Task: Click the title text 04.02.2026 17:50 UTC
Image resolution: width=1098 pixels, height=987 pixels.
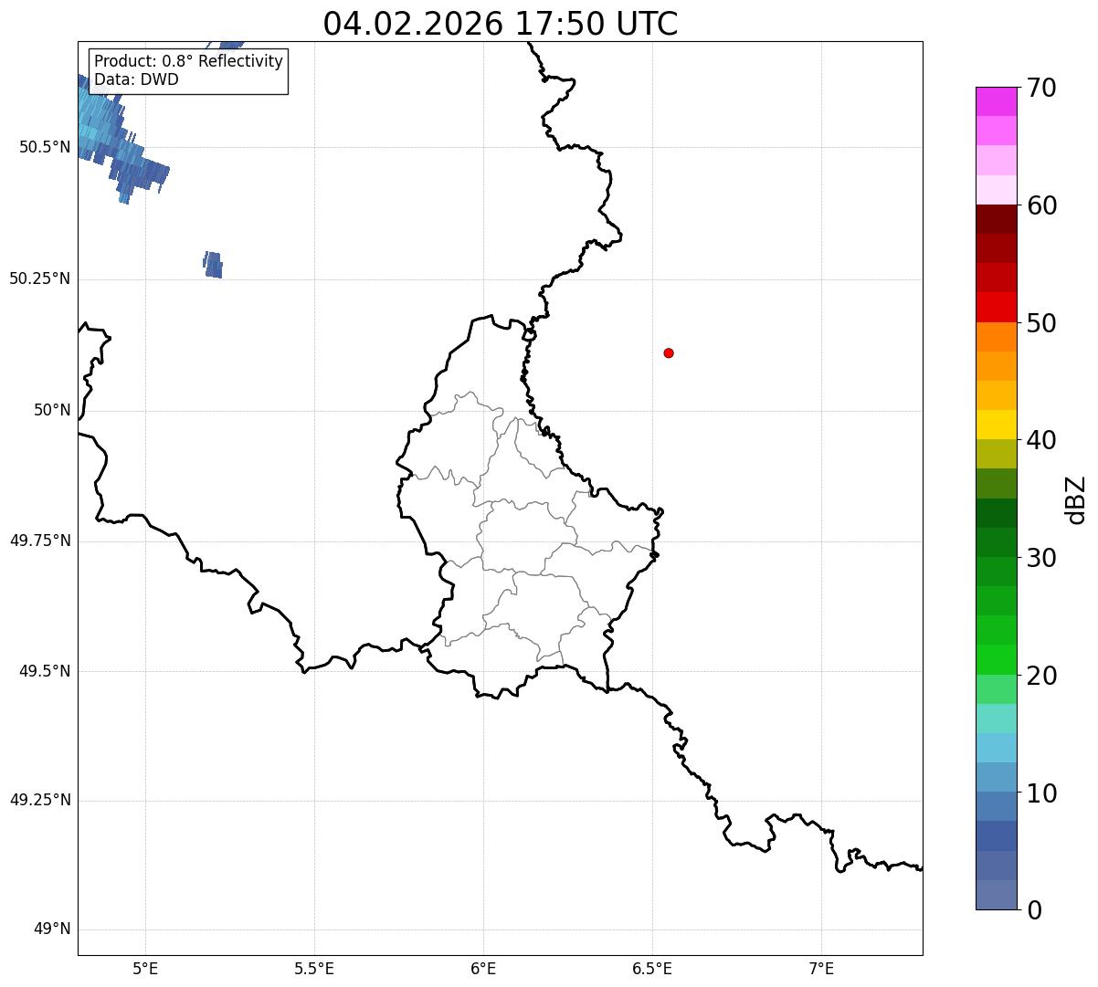Action: point(501,24)
